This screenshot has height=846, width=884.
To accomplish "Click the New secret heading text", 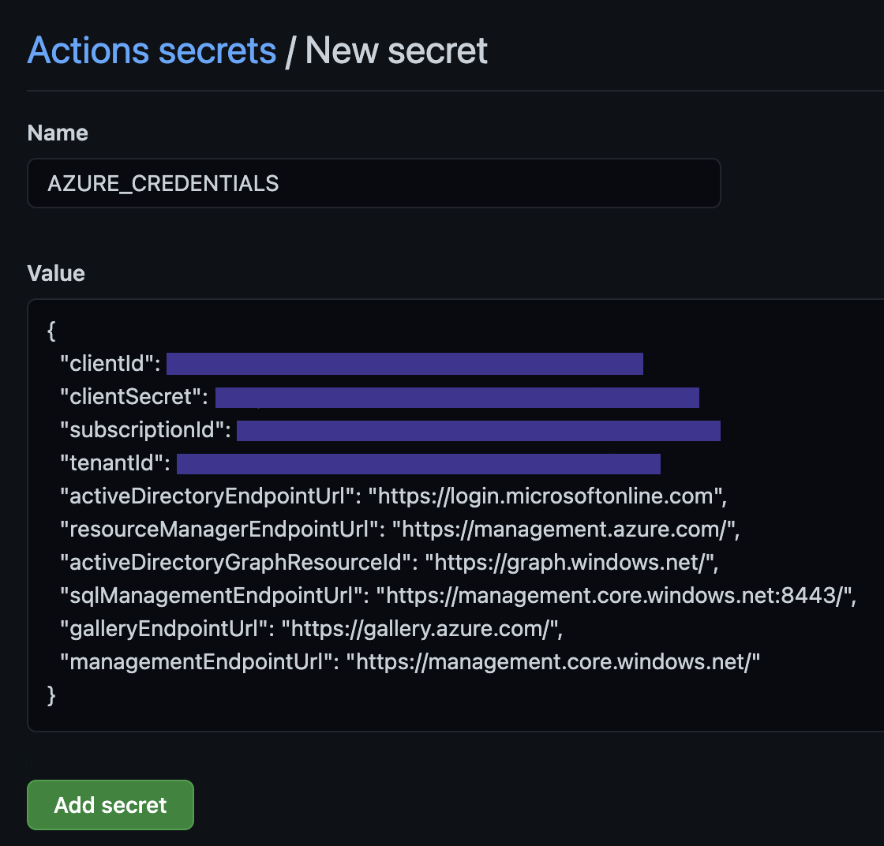I will [x=396, y=51].
